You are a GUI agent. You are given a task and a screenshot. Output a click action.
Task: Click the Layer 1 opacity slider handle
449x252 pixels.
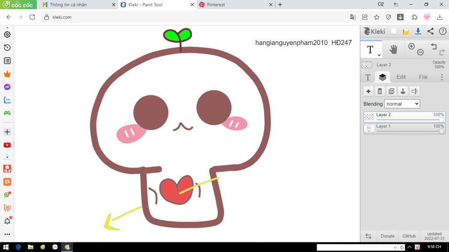tap(441, 131)
